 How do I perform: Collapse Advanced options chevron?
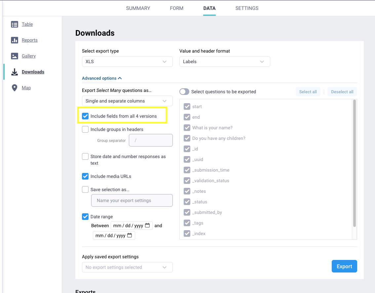[x=120, y=78]
